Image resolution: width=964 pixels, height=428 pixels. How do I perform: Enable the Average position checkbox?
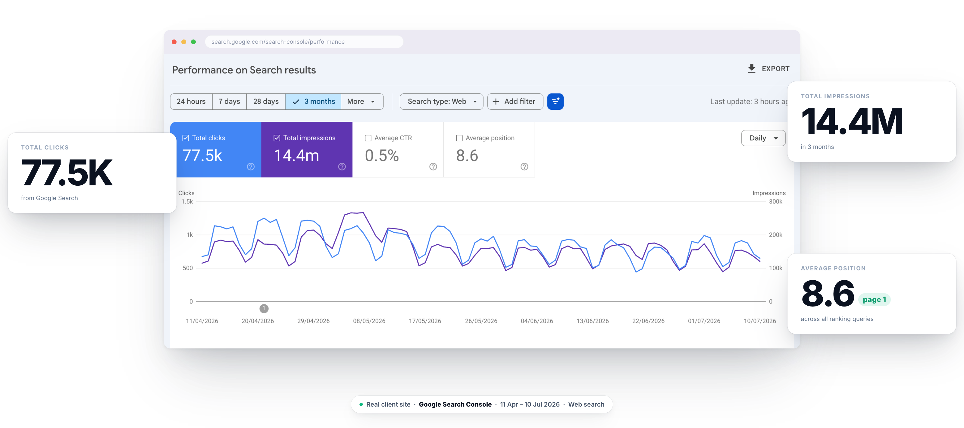point(459,138)
